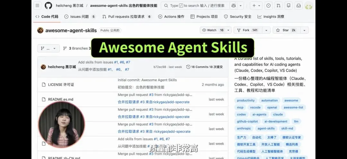Image resolution: width=347 pixels, height=159 pixels.
Task: Open issue link #1 in latest commit
Action: point(116,62)
